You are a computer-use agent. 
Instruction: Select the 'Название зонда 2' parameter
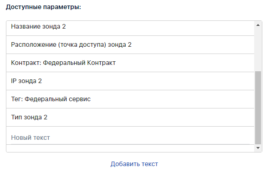coord(130,26)
